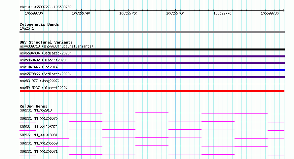Click the chr10:106599727..106599782 region label

tap(46, 7)
